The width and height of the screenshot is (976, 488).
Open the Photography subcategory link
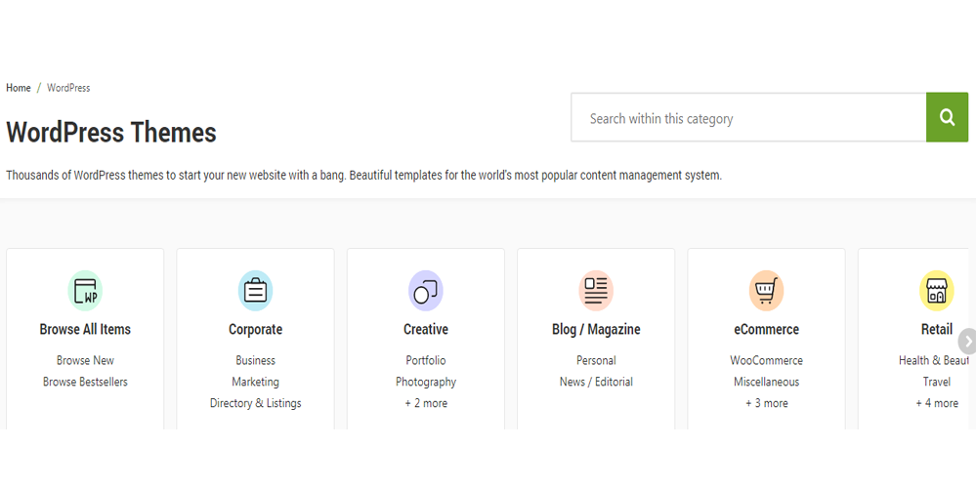pyautogui.click(x=426, y=382)
